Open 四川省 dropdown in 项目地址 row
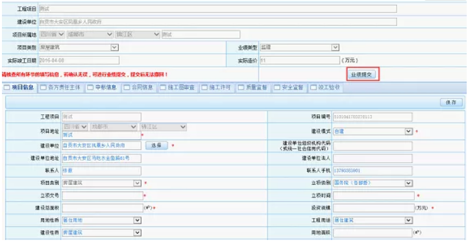The image size is (468, 242). [75, 127]
